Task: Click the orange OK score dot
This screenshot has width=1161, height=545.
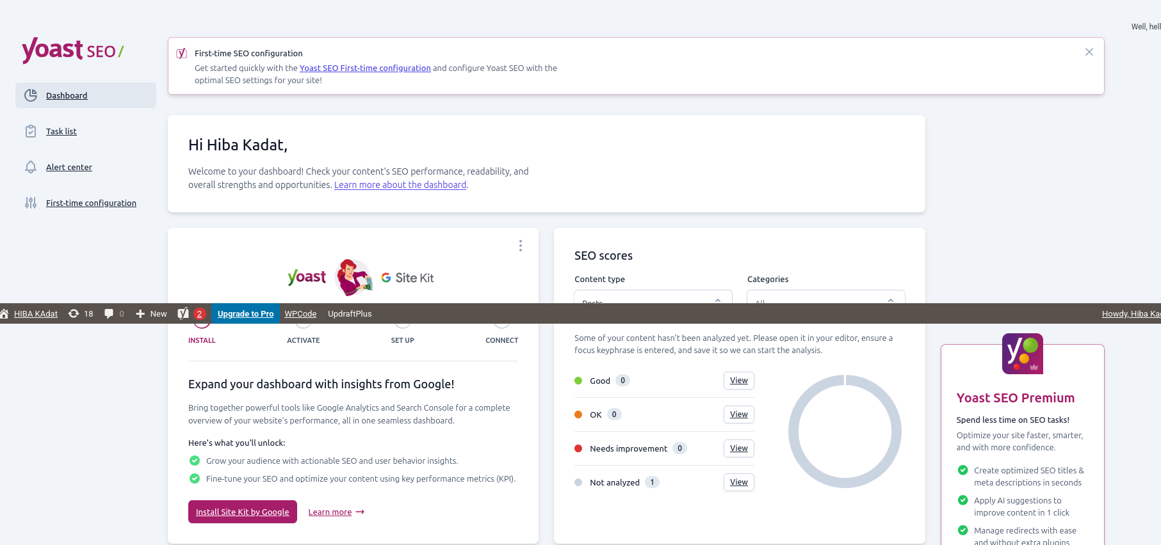Action: tap(578, 415)
